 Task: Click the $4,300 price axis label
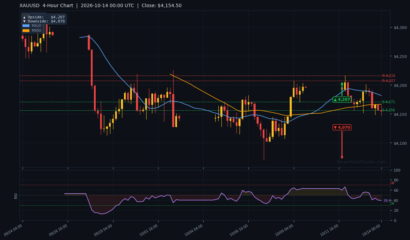400,28
